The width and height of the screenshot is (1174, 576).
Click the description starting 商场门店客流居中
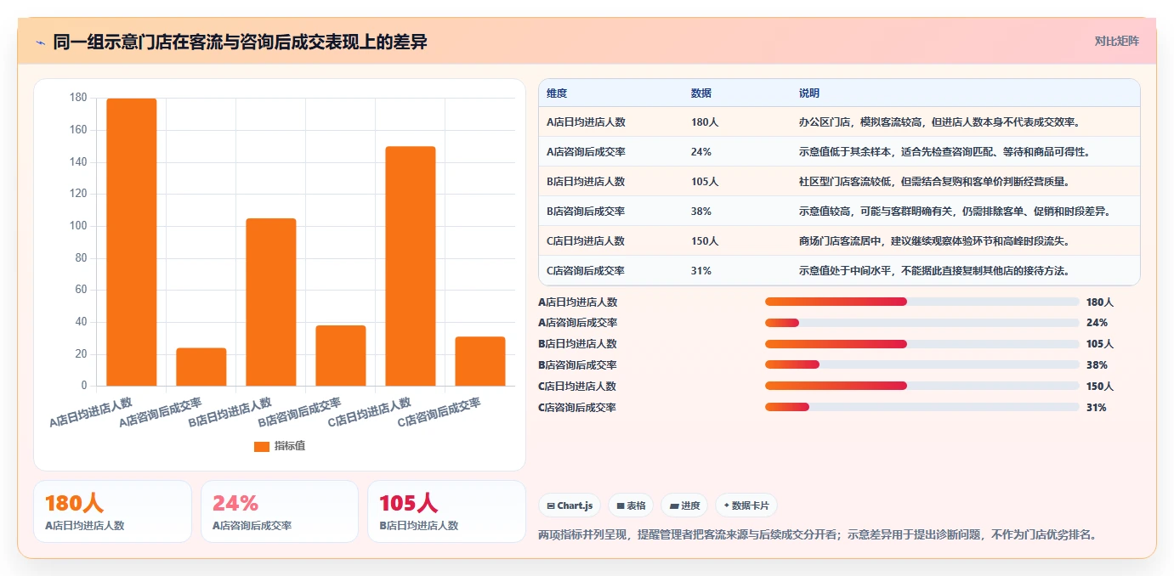click(x=934, y=241)
